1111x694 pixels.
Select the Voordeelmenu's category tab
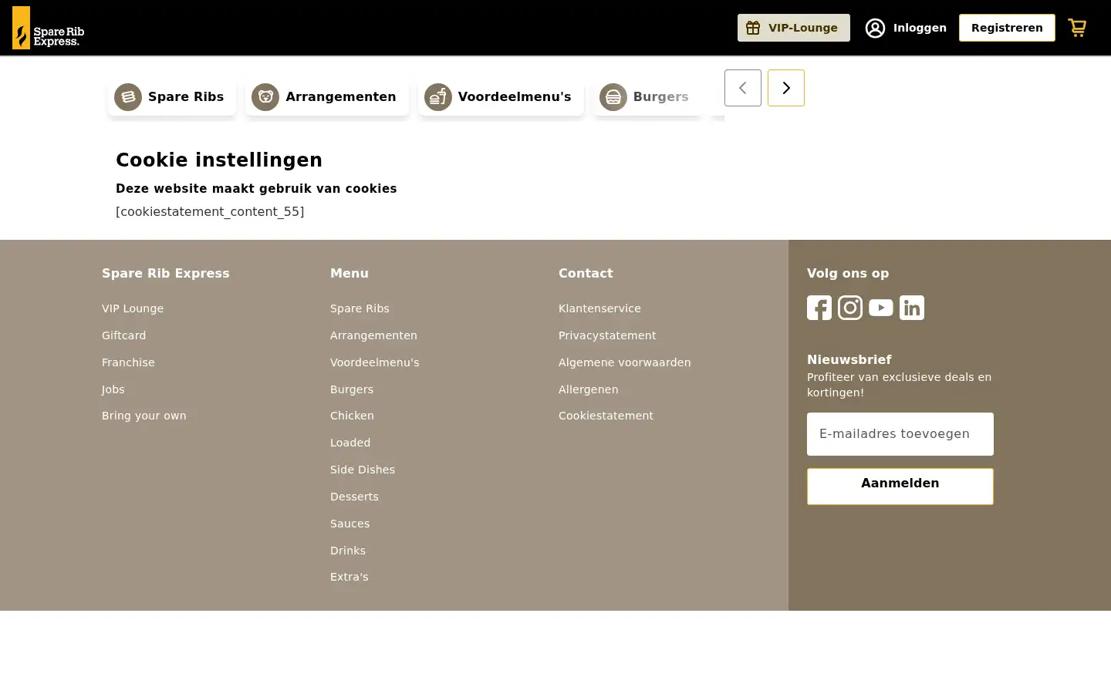pyautogui.click(x=501, y=97)
